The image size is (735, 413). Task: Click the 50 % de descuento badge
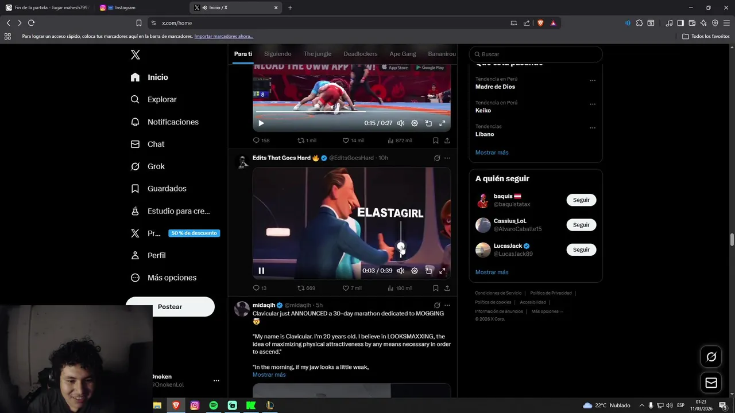coord(194,233)
